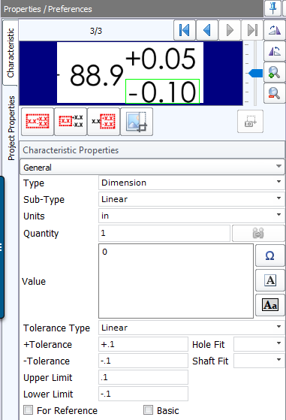Screen dimensions: 286x420
Task: Pin the Properties panel
Action: [x=273, y=8]
